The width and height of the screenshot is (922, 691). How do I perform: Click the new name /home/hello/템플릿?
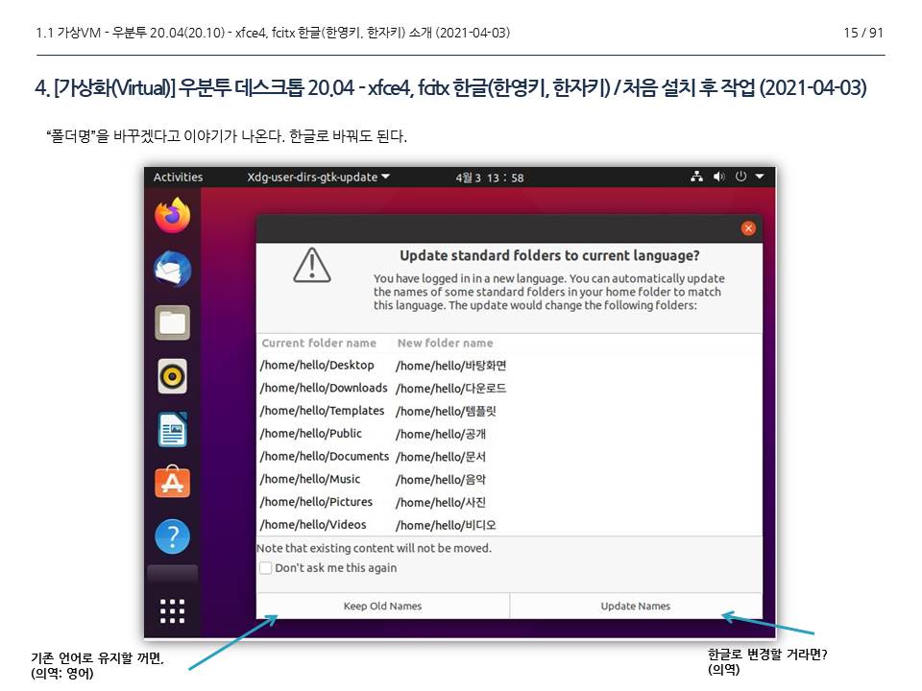point(446,412)
